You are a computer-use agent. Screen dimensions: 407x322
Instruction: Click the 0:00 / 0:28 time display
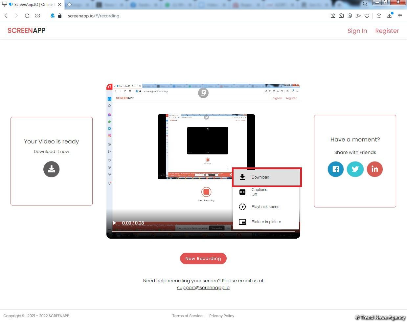tap(133, 223)
